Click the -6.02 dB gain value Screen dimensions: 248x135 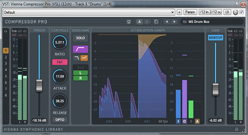(x=215, y=120)
